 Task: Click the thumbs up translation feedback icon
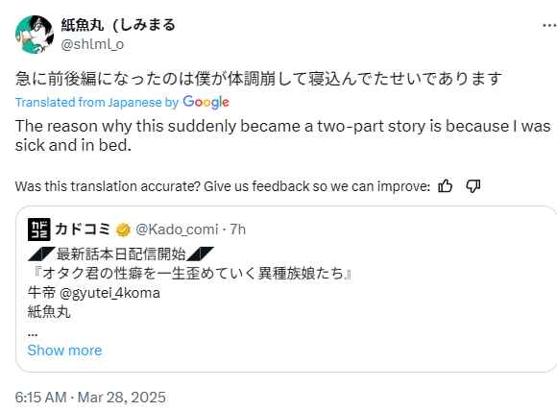click(445, 185)
